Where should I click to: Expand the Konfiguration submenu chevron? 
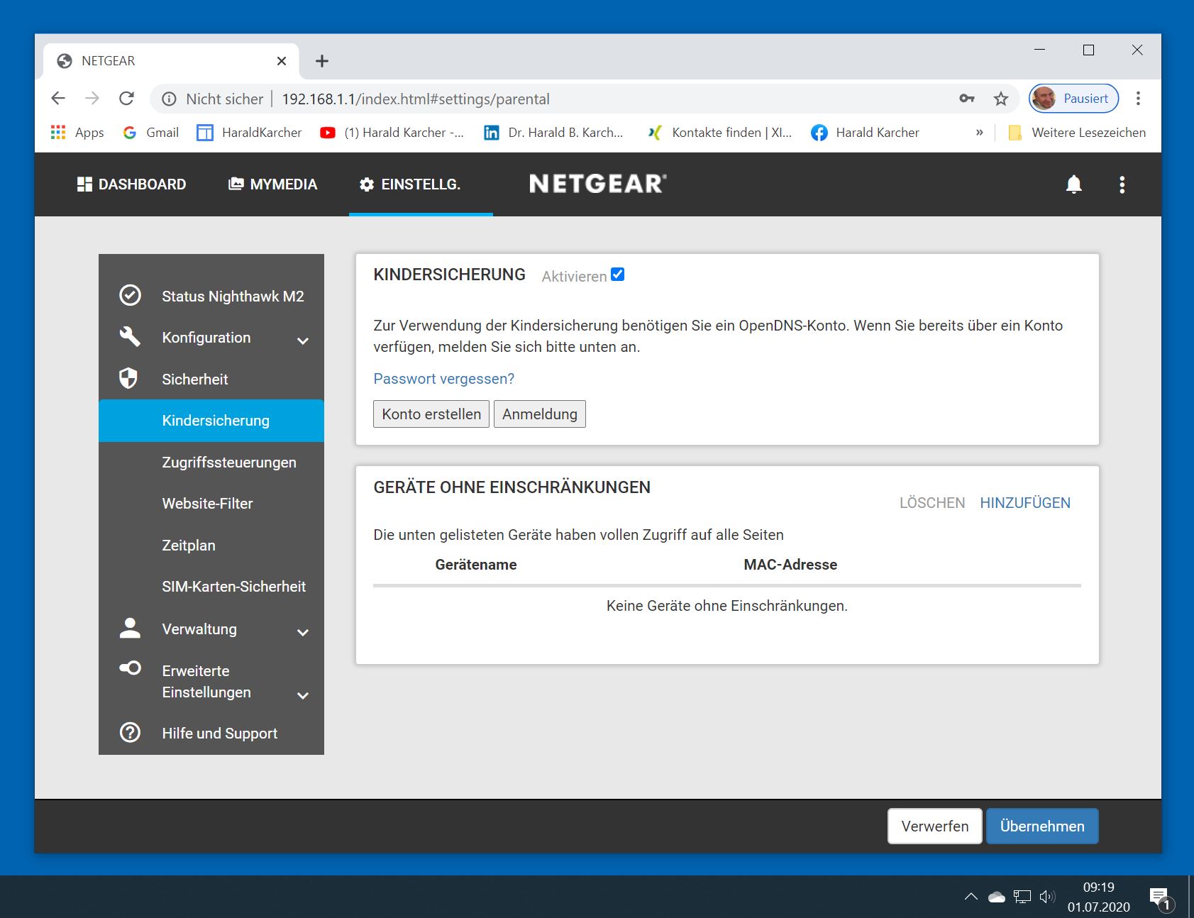click(x=303, y=341)
